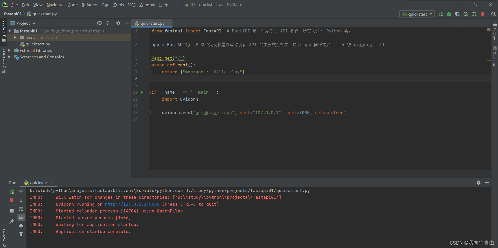Expand the External Libraries node
Screen dimensions: 498x248
[x=9, y=50]
